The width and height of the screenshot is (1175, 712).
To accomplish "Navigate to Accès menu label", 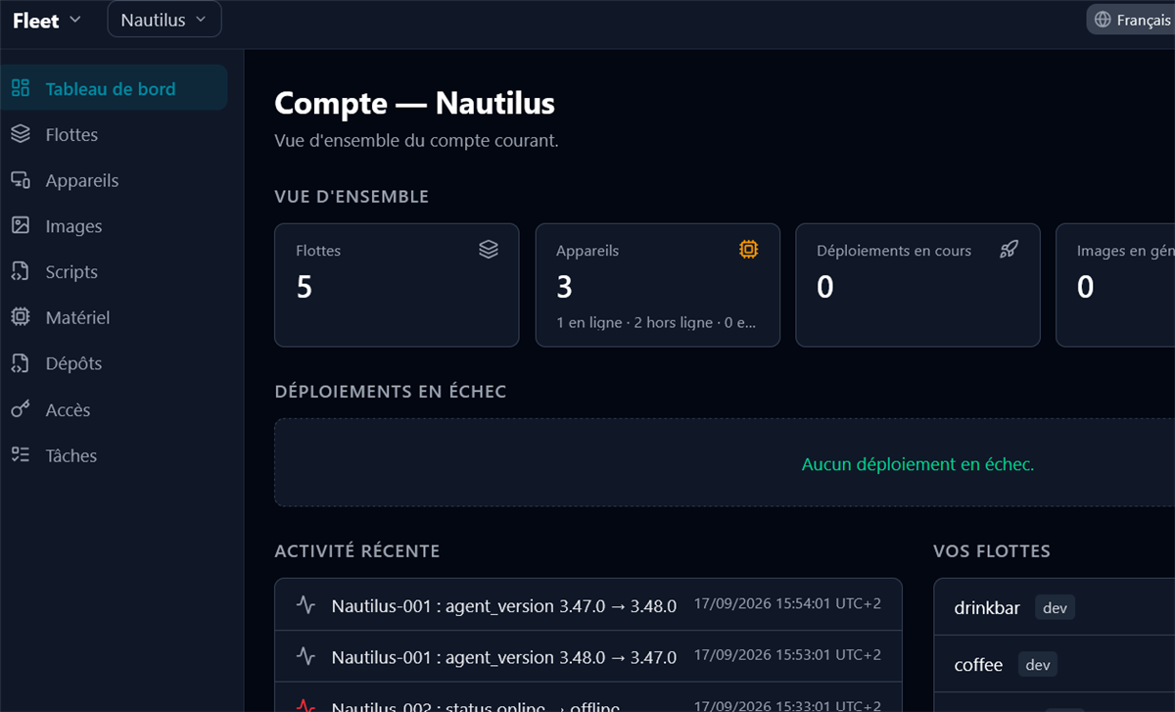I will (68, 409).
